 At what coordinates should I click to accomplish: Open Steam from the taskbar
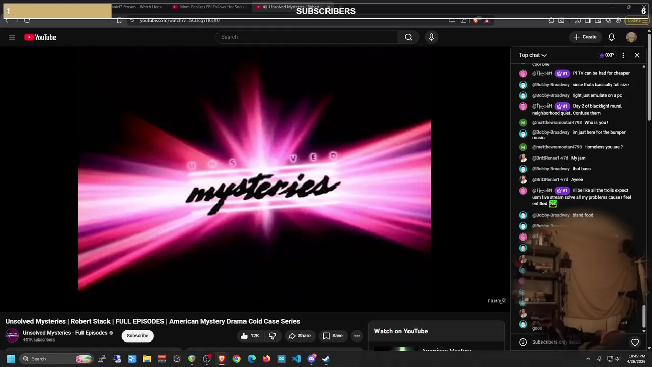[x=326, y=359]
